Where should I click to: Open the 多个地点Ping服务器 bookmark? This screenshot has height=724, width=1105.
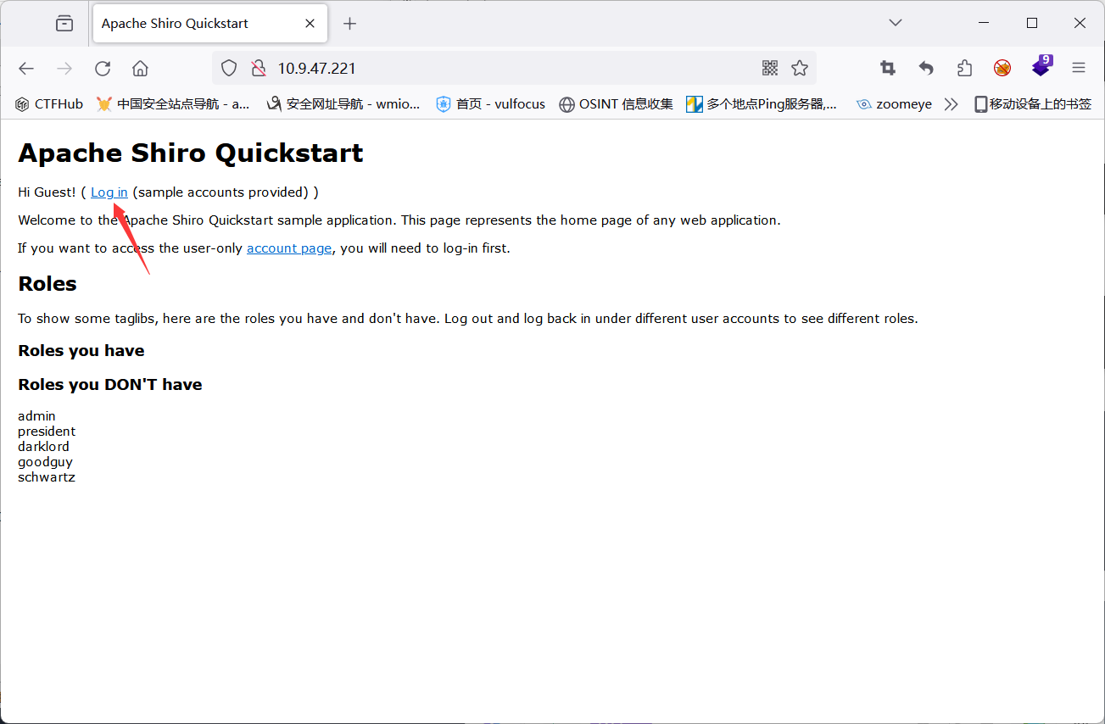[x=762, y=104]
